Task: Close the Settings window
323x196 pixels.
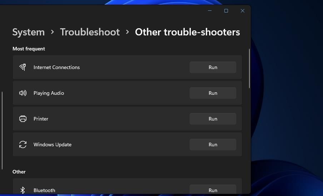Action: [243, 11]
